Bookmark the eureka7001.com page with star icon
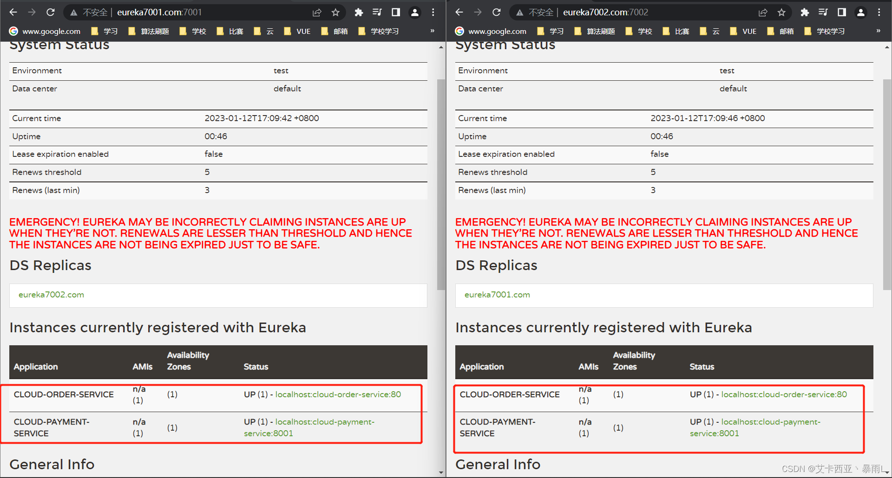 click(335, 13)
